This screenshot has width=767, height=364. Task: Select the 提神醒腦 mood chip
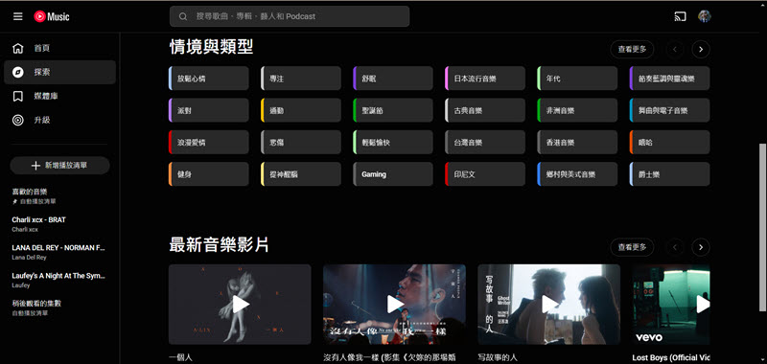pyautogui.click(x=301, y=174)
